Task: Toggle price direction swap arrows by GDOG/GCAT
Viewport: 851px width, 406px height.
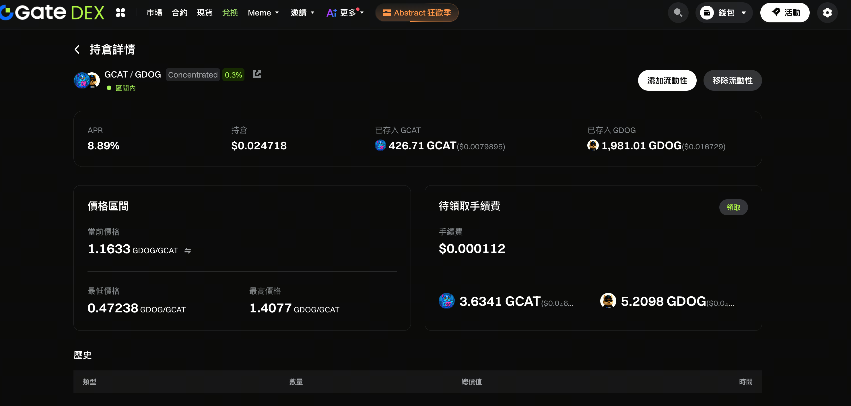Action: [x=187, y=251]
